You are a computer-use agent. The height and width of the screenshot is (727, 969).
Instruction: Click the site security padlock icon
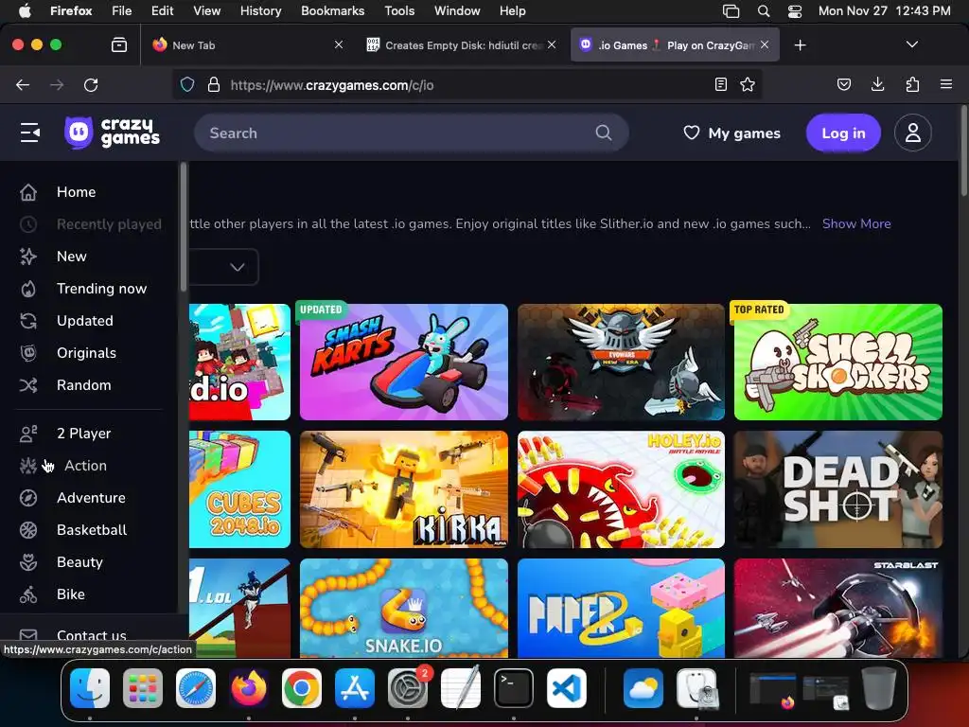tap(214, 84)
